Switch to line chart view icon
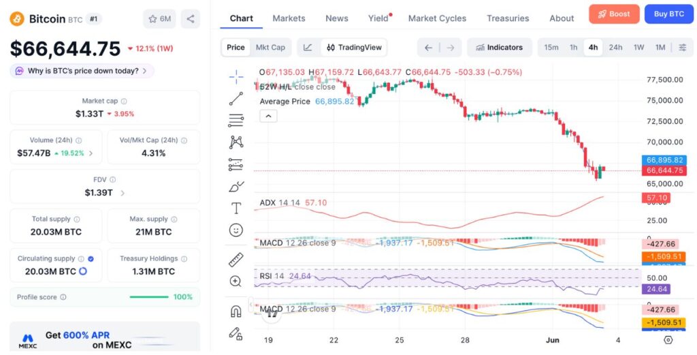Viewport: 697px width, 355px height. tap(308, 48)
